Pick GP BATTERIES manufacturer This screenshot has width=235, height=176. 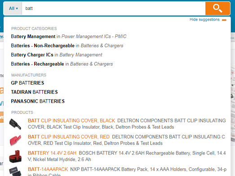[27, 83]
